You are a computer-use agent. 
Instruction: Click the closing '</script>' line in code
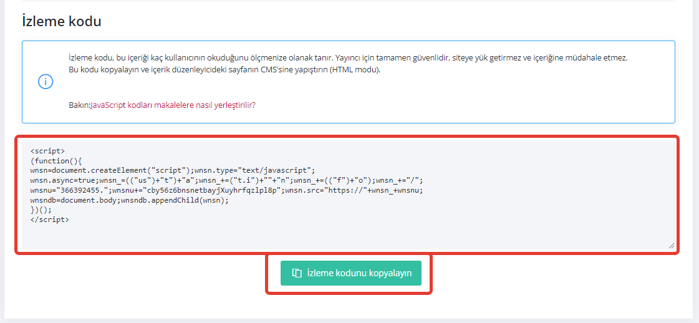[49, 219]
